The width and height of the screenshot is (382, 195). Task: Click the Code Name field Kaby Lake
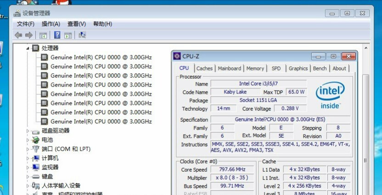click(236, 92)
